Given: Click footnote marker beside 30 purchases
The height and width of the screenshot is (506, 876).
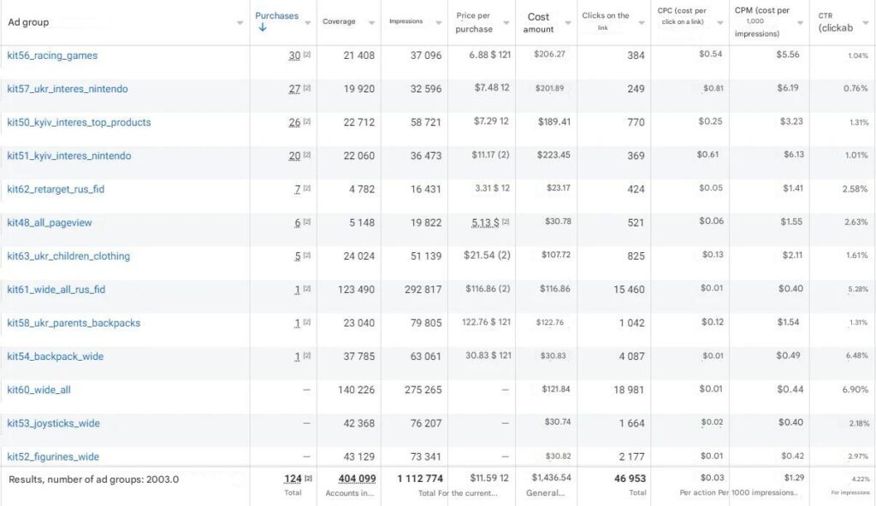Looking at the screenshot, I should [x=306, y=56].
